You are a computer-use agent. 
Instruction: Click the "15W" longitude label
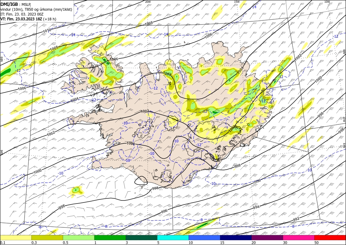click(x=237, y=2)
